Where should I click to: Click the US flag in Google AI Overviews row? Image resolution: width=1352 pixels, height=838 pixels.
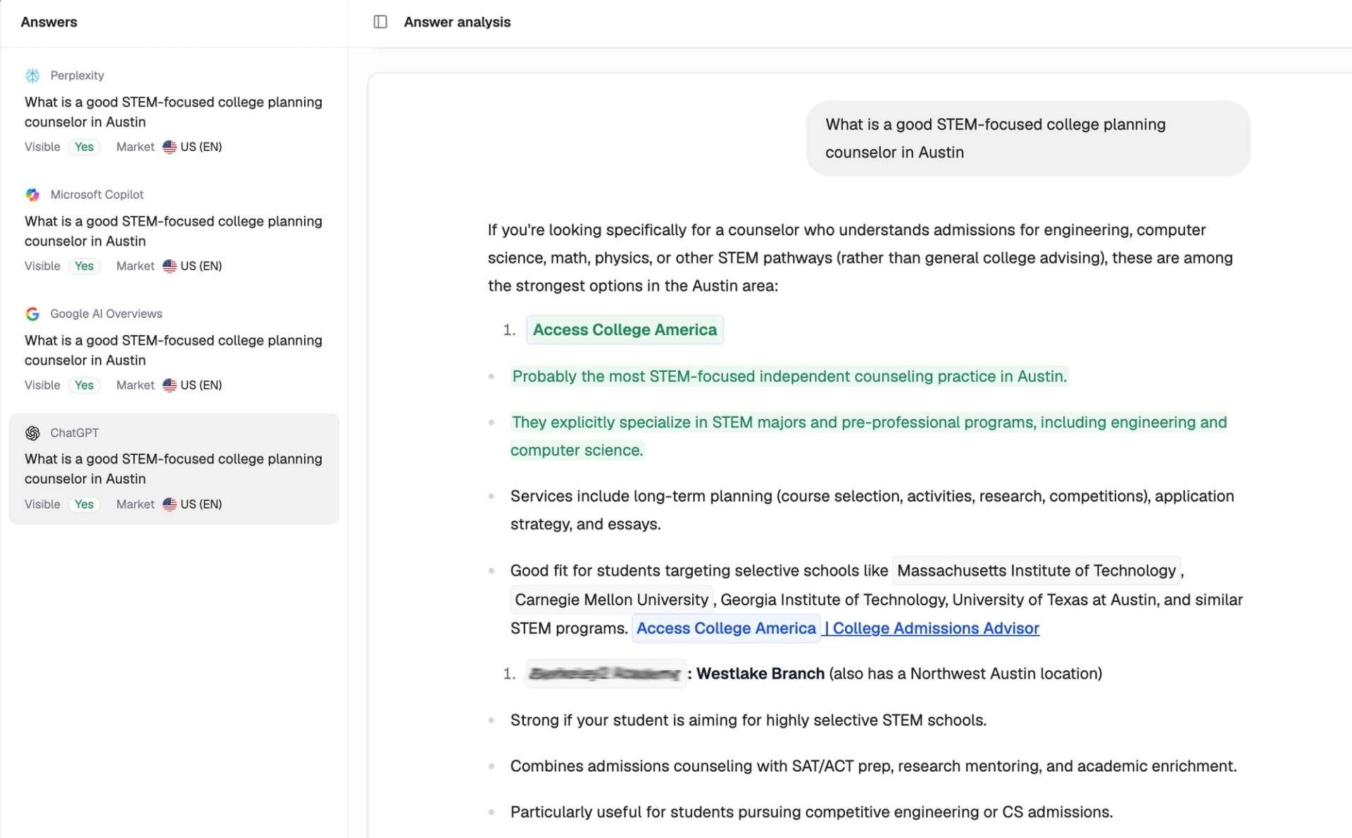170,385
